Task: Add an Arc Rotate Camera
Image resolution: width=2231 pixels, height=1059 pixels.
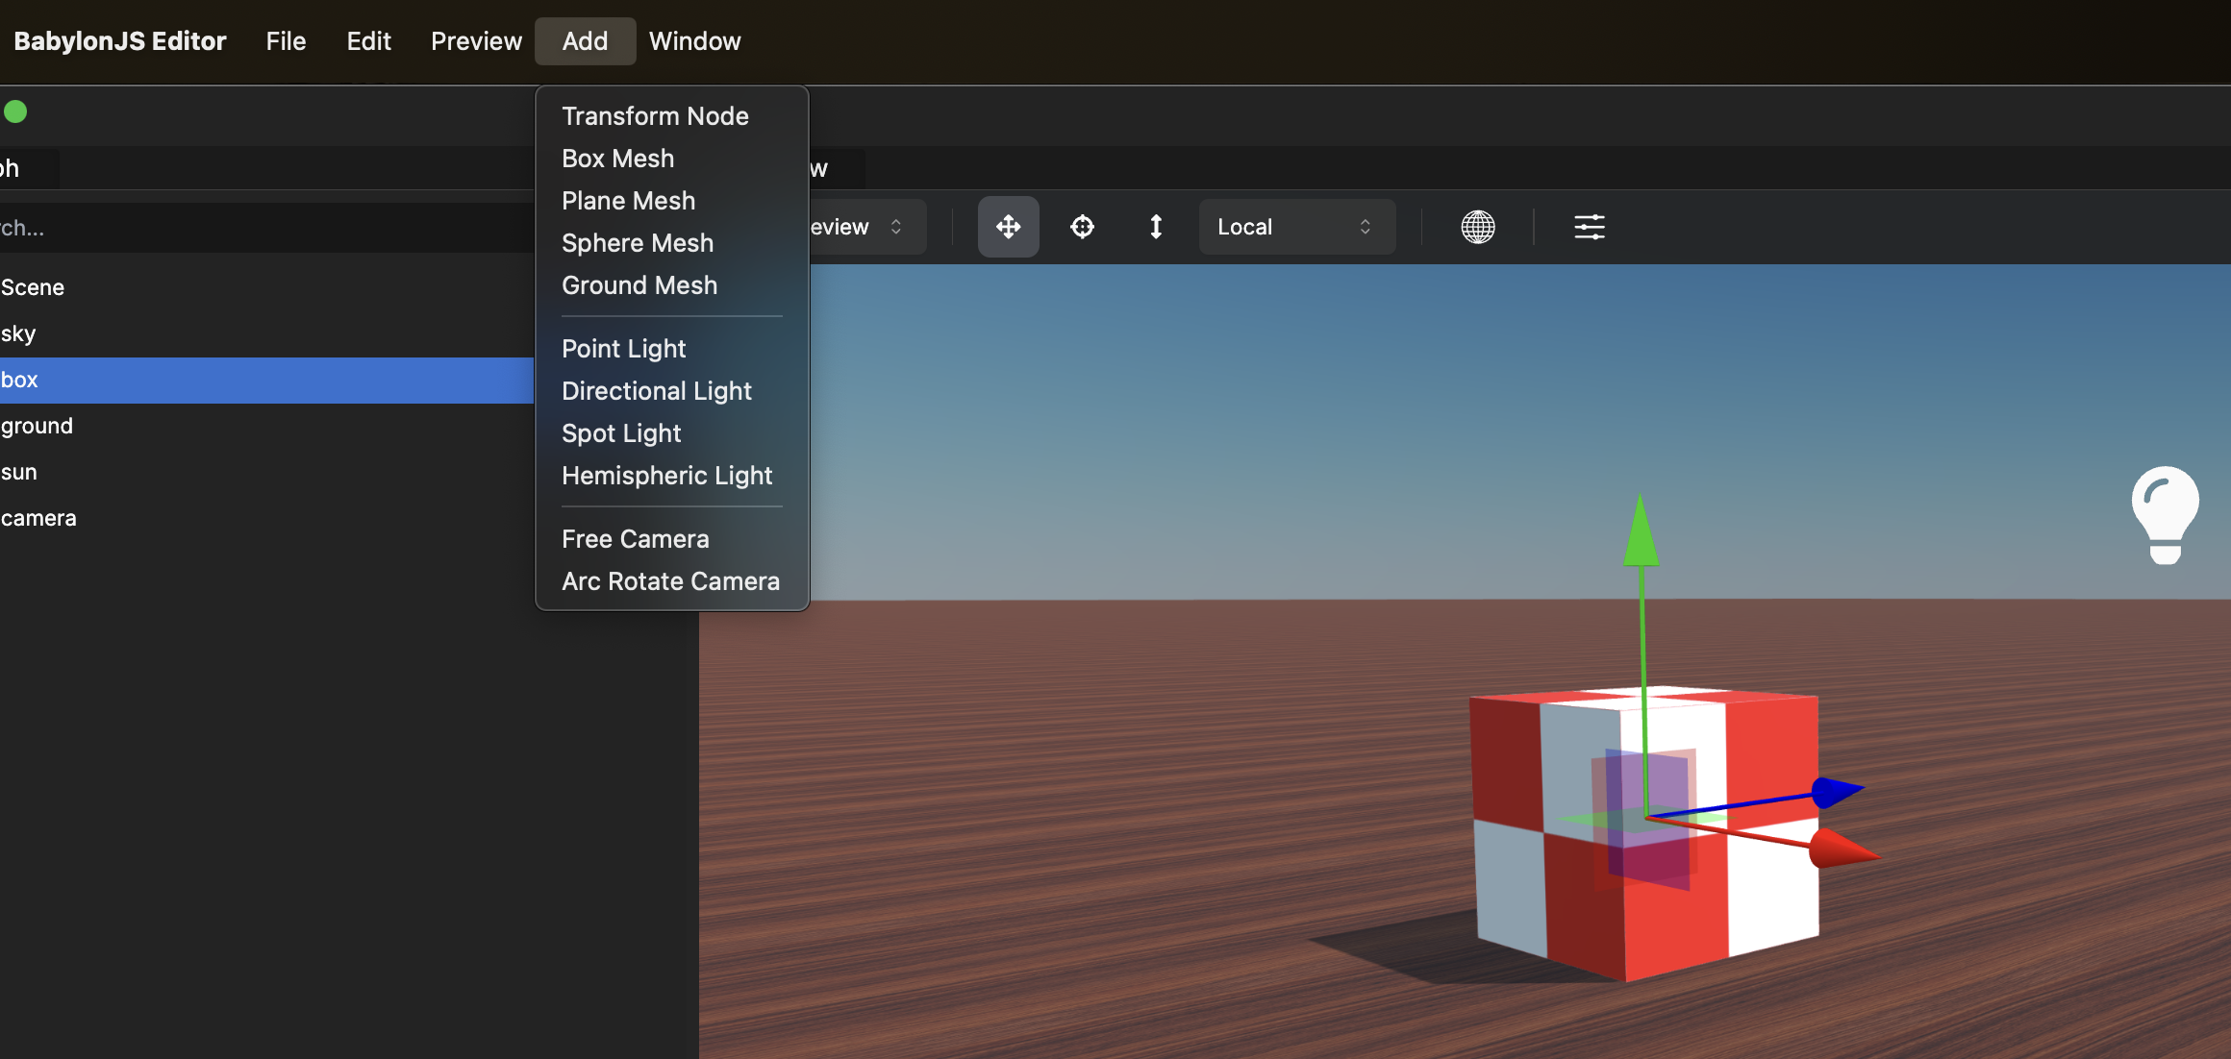Action: click(671, 581)
